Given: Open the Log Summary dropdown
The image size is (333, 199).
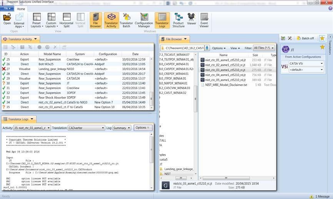Looking at the screenshot, I should [x=122, y=128].
